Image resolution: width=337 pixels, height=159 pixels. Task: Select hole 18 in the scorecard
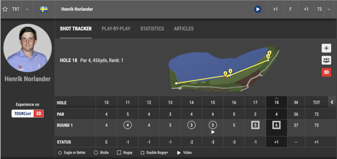coord(276,102)
